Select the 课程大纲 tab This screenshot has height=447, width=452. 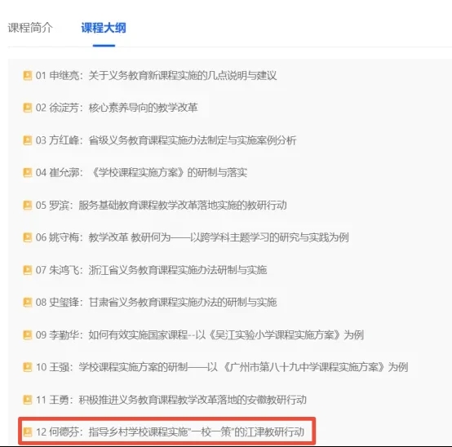104,28
